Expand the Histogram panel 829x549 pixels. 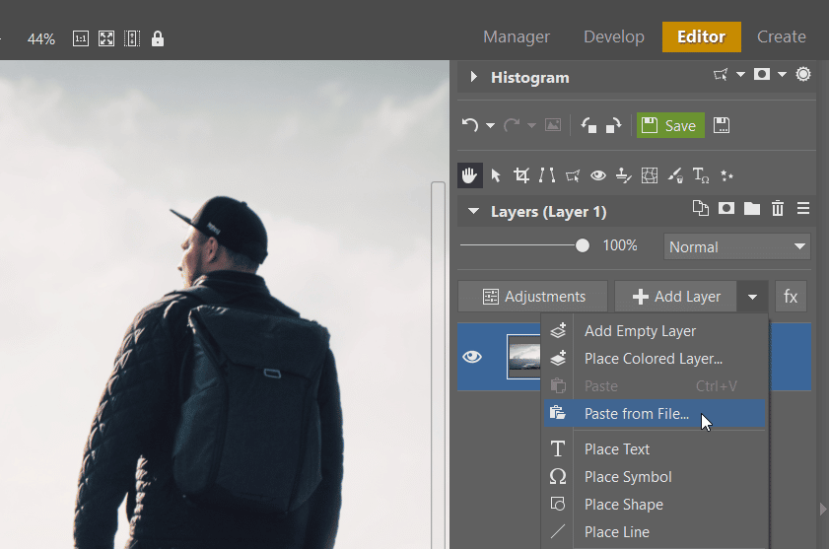[x=474, y=77]
